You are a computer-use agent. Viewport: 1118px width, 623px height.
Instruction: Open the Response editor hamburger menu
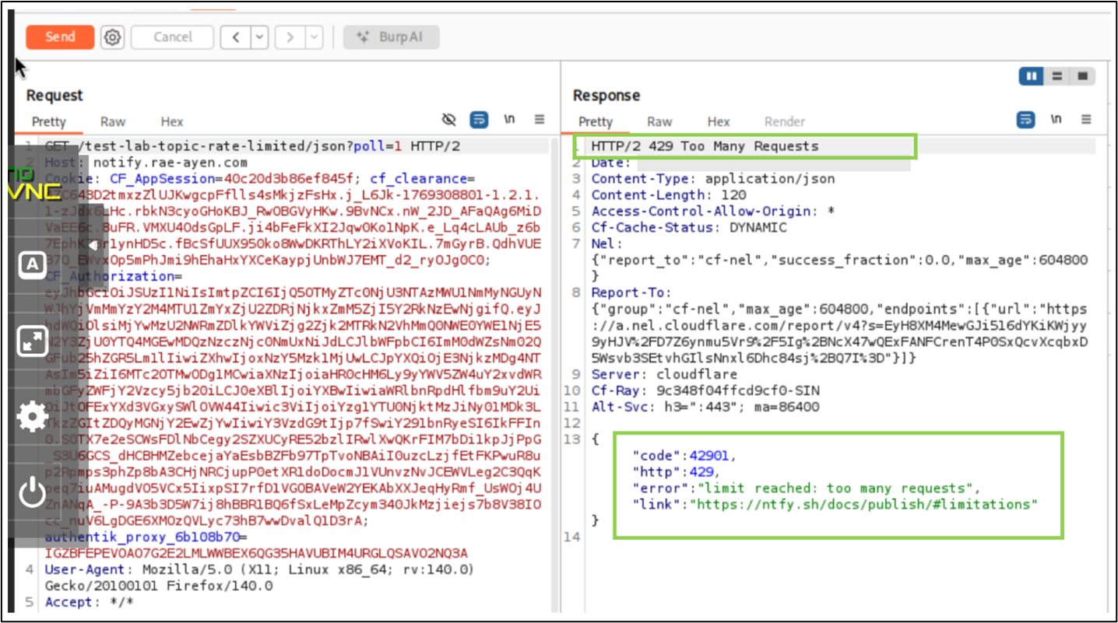[x=1087, y=119]
